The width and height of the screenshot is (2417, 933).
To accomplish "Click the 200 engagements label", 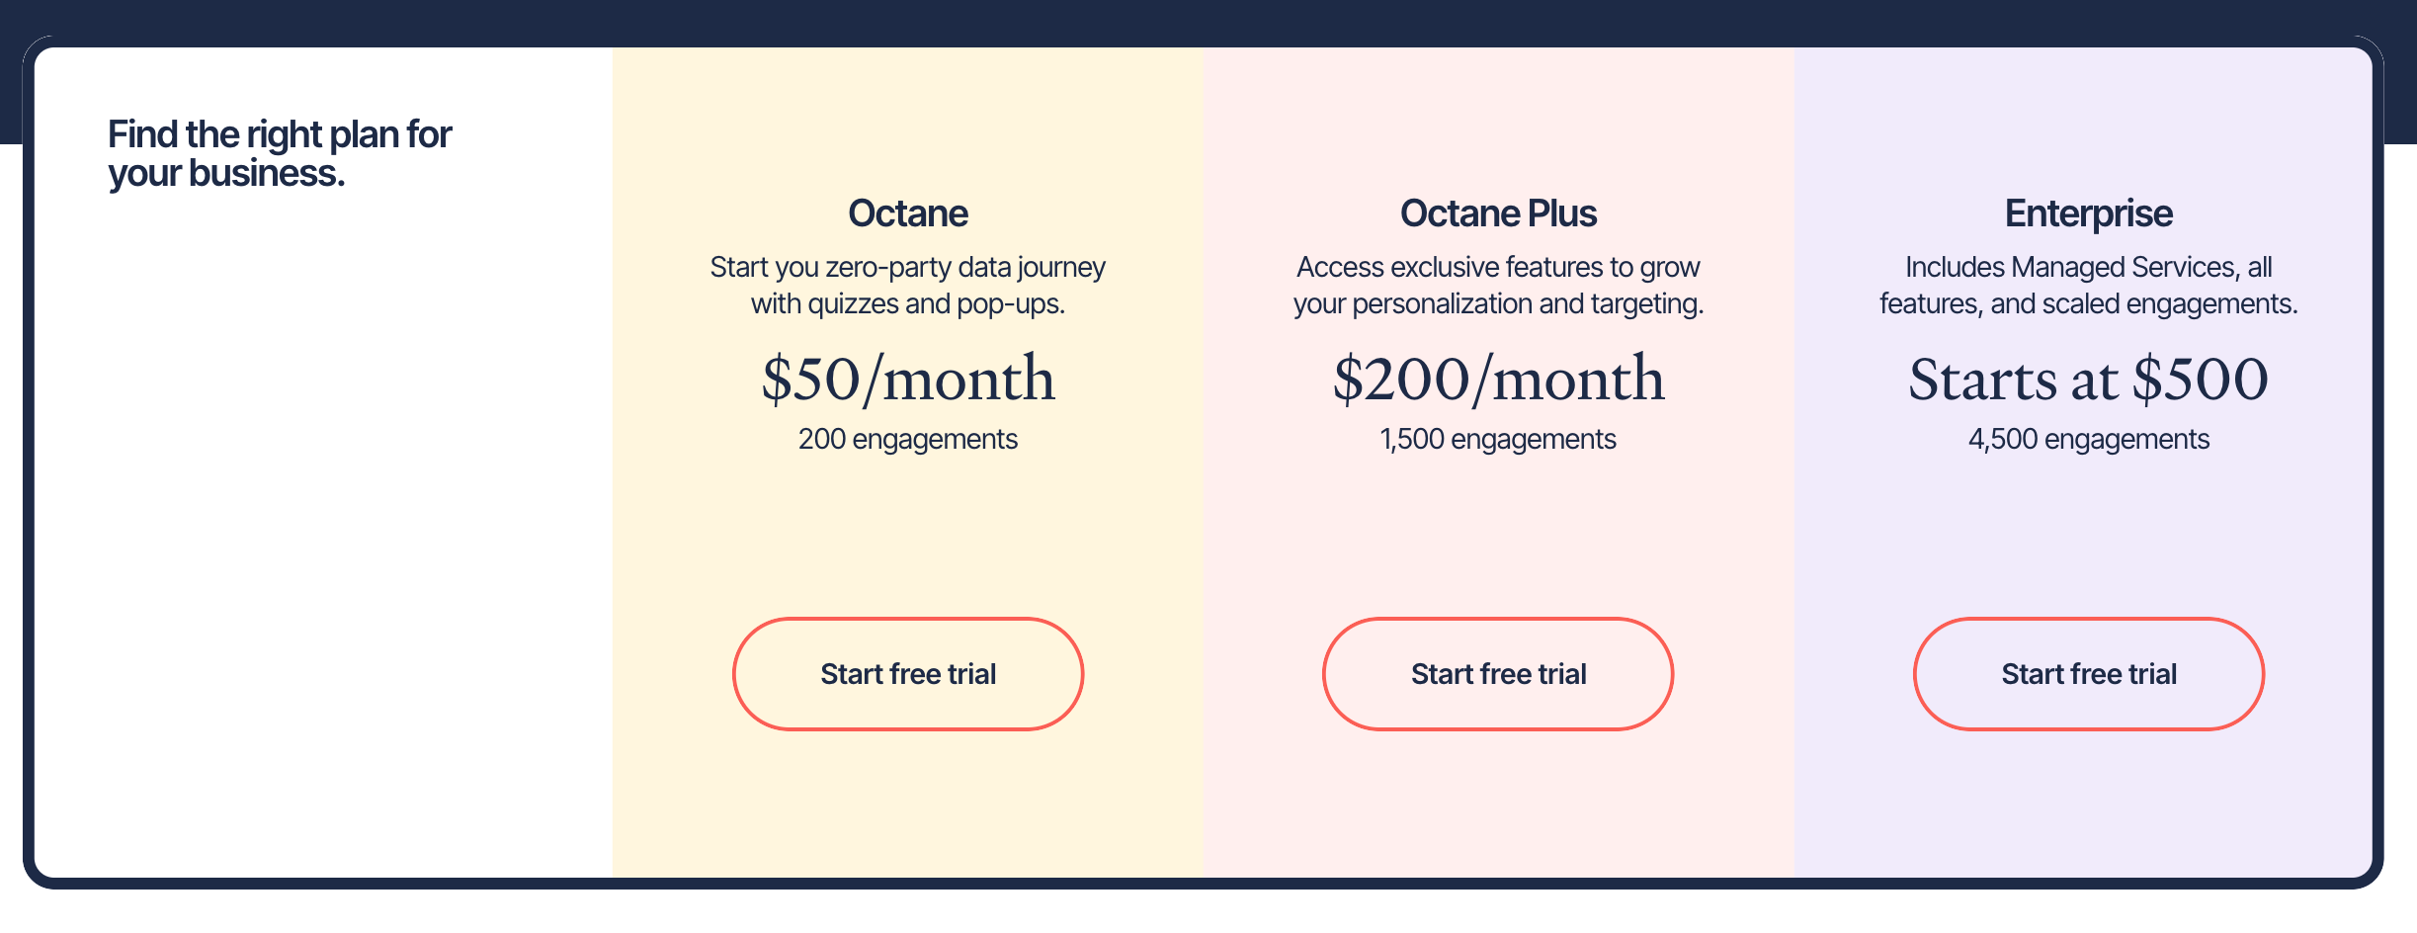I will [907, 439].
